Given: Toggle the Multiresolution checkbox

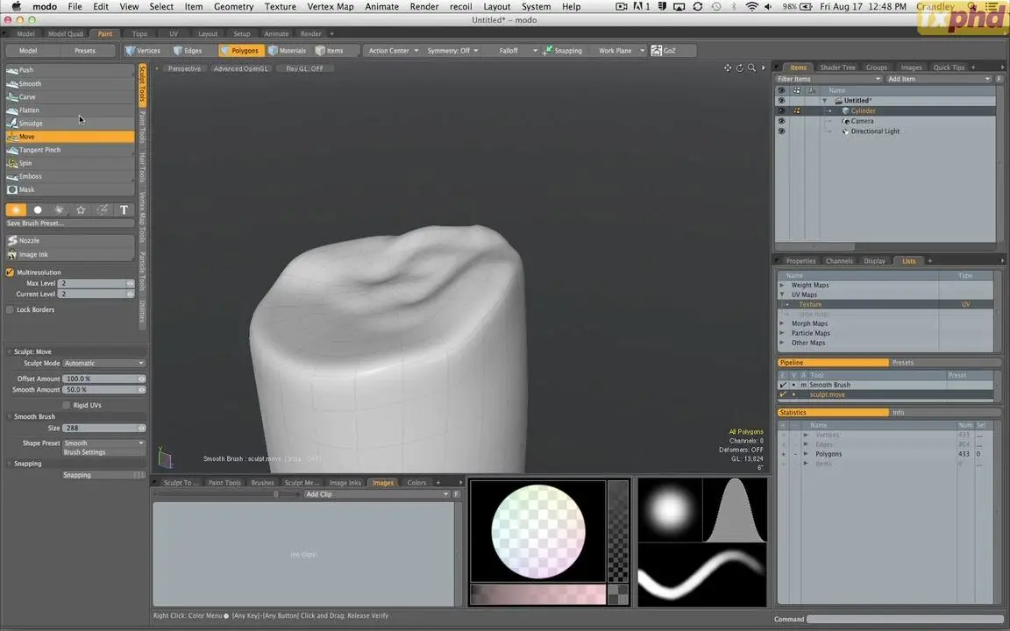Looking at the screenshot, I should click(x=10, y=273).
